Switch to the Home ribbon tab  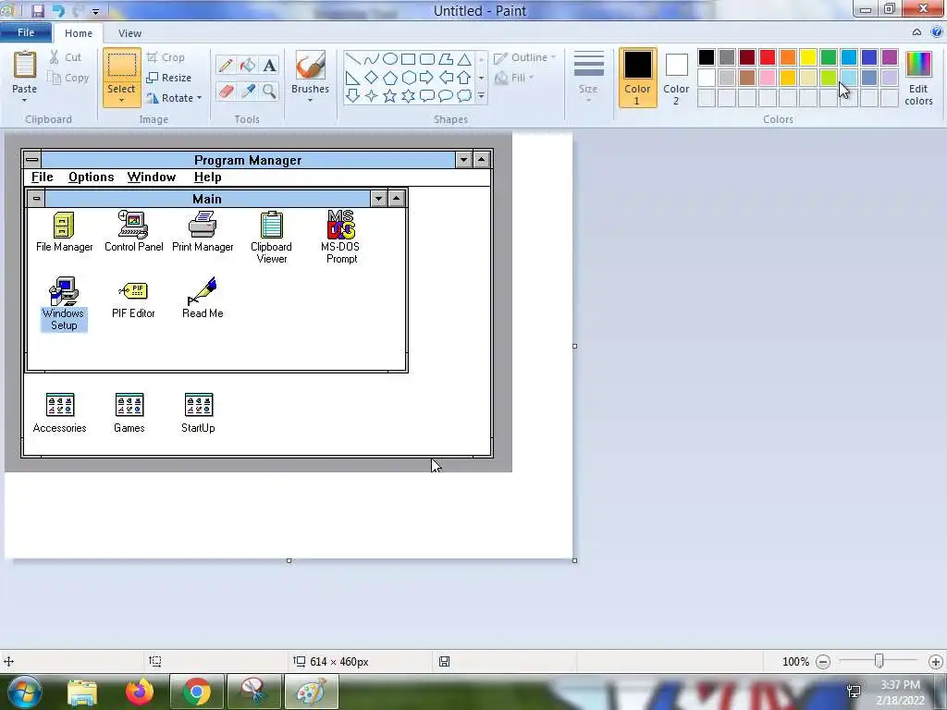point(79,33)
